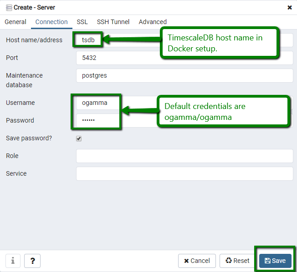Open the Advanced tab
Viewport: 297px width, 272px height.
(x=153, y=22)
